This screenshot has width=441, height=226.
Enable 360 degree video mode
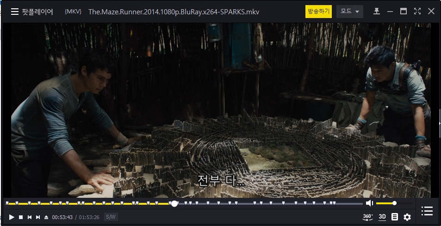point(368,217)
